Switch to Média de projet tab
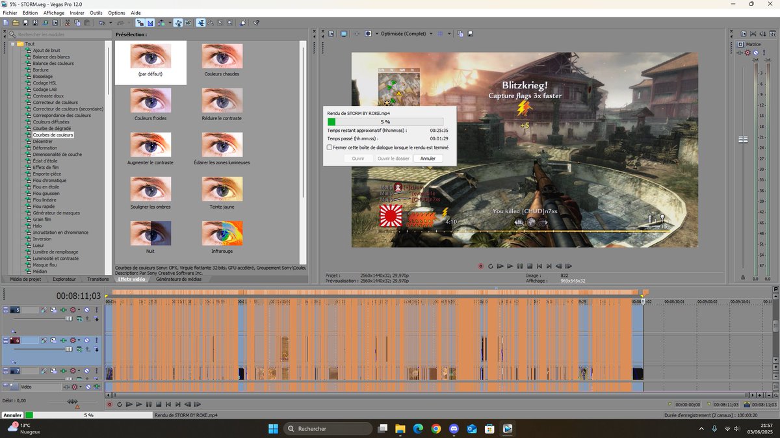 click(x=25, y=279)
